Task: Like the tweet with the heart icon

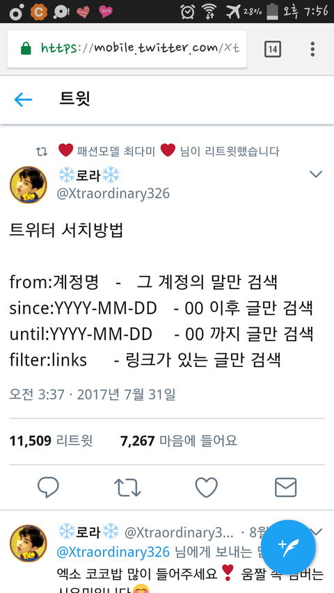Action: tap(207, 487)
